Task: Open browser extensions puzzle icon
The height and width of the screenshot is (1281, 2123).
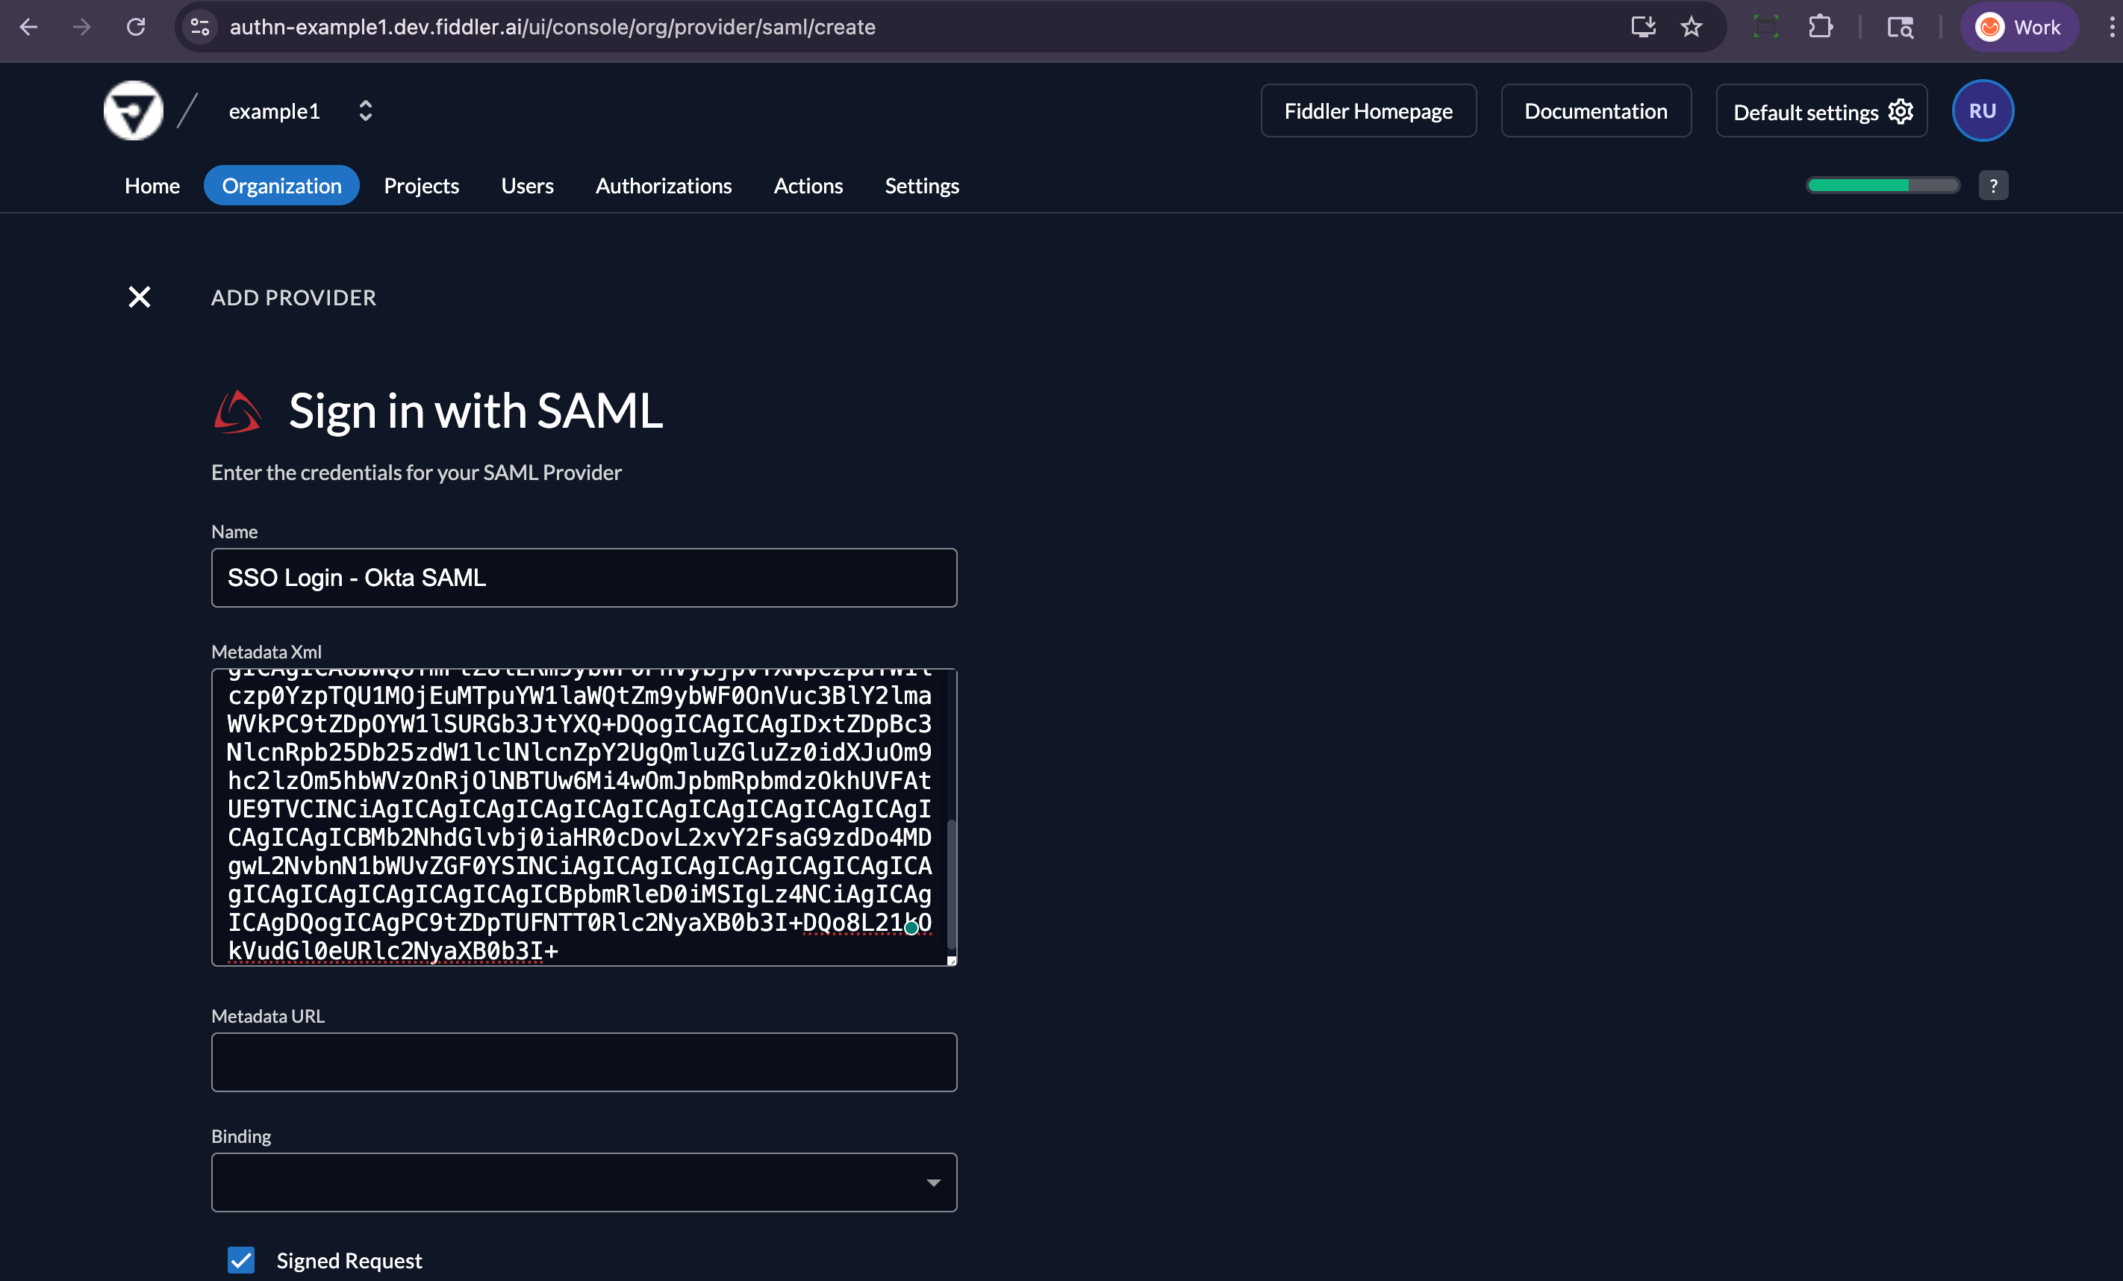Action: click(x=1821, y=27)
